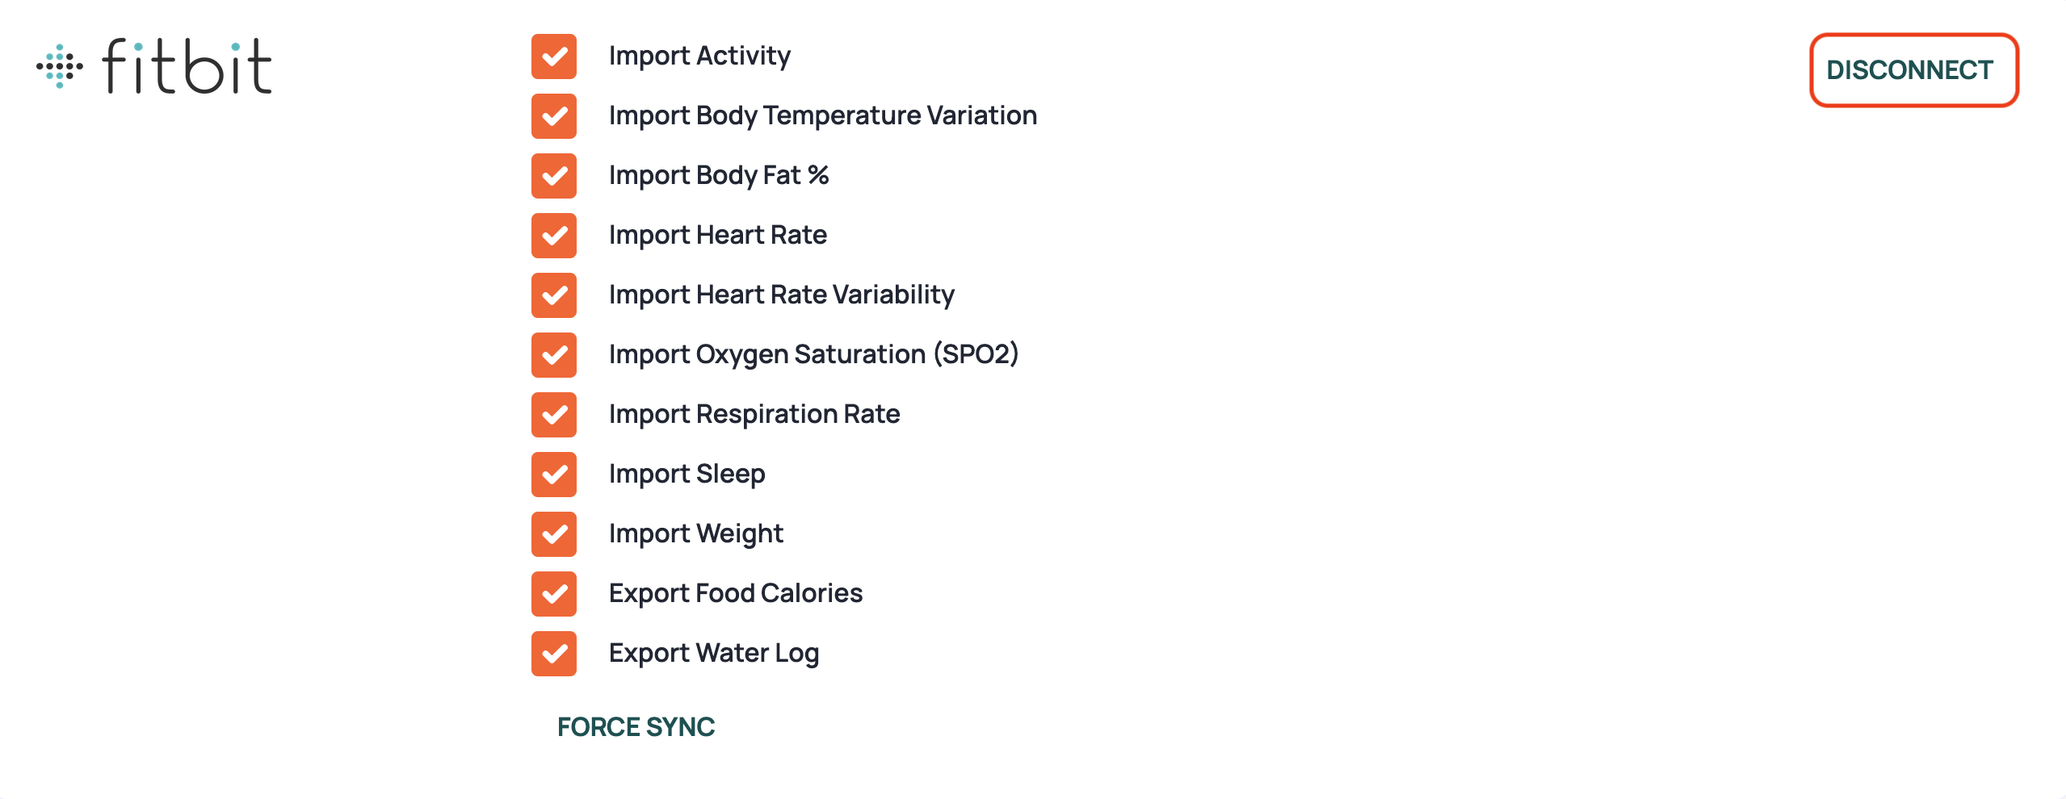
Task: Click the Export Water Log label
Action: click(714, 653)
